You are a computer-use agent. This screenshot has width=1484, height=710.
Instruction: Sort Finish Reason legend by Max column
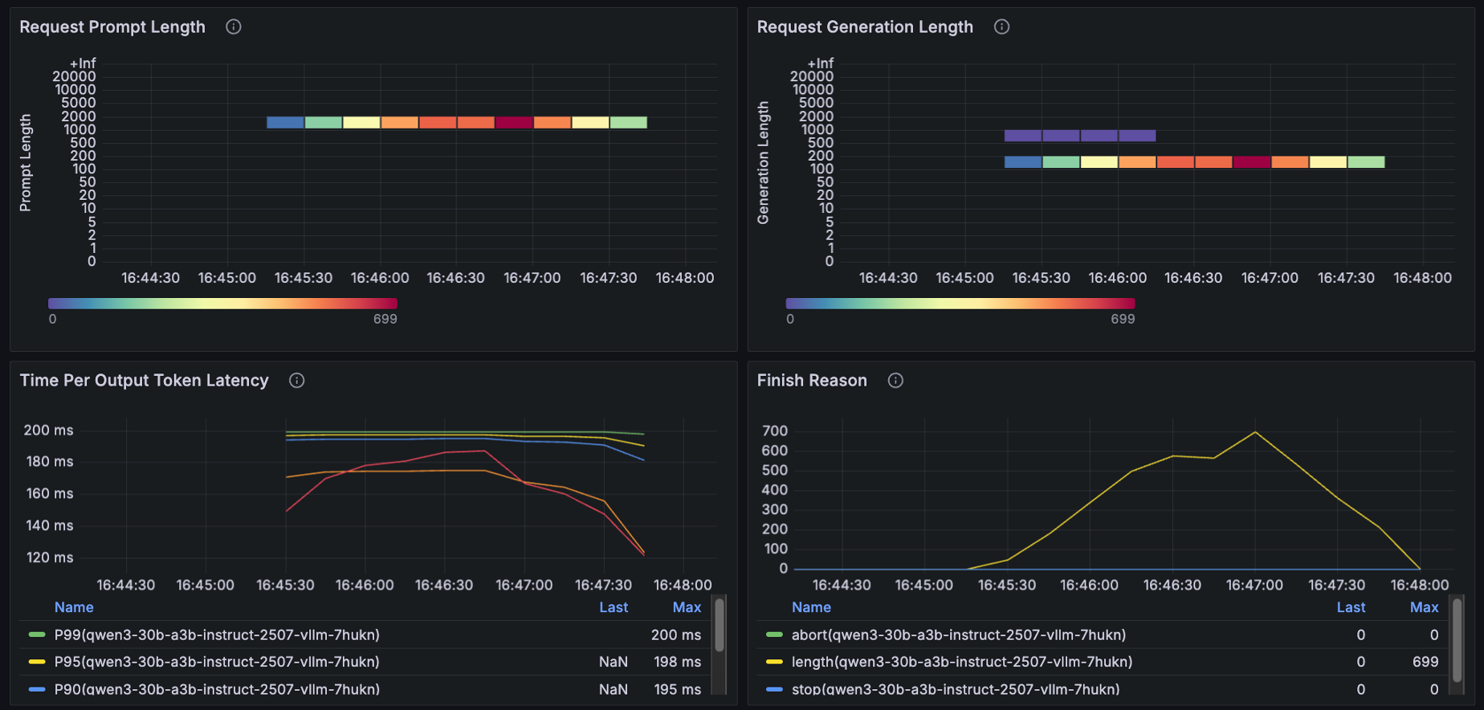pos(1424,607)
